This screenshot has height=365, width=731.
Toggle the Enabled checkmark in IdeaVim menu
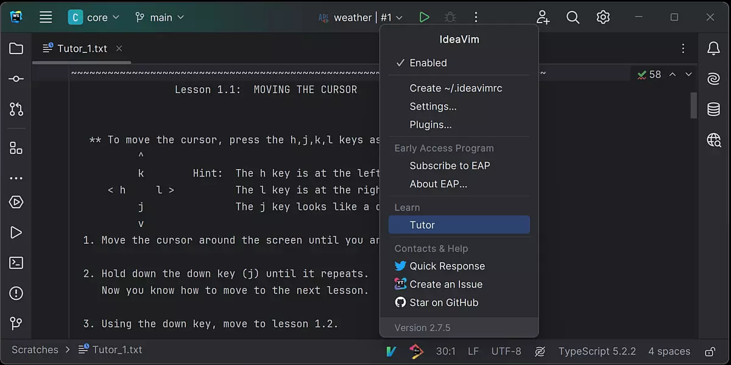[x=428, y=63]
